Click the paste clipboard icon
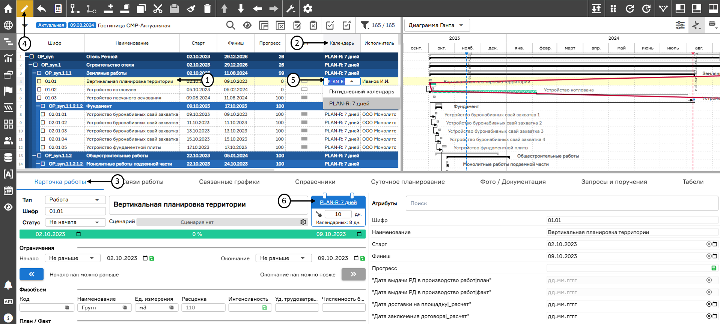Screen dimensions: 720x324 coord(174,8)
